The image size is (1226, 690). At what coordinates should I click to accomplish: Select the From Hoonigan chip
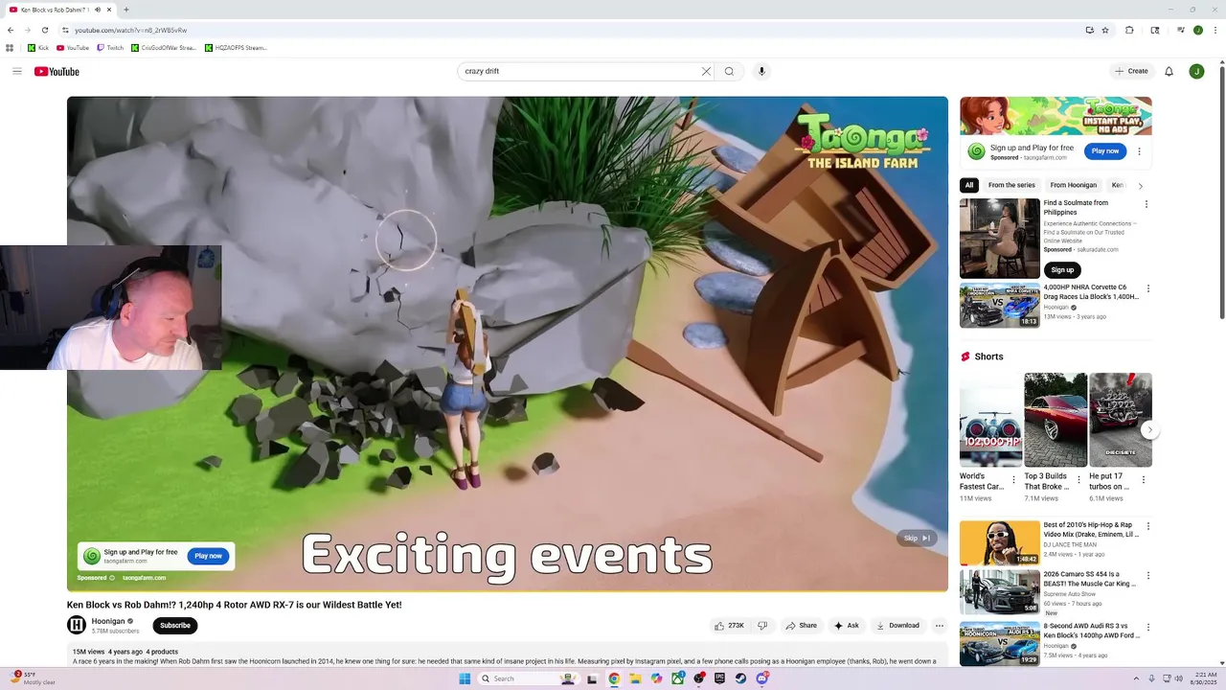tap(1073, 185)
